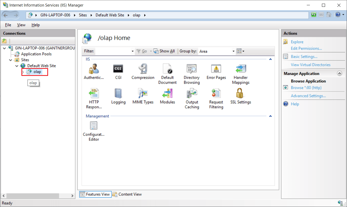
Task: Click the Home icon in the address bar
Action: [329, 15]
